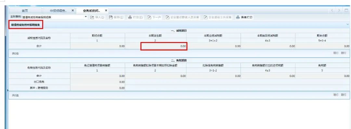Switch to the 首页 tab
This screenshot has height=129, width=351.
(x=25, y=11)
